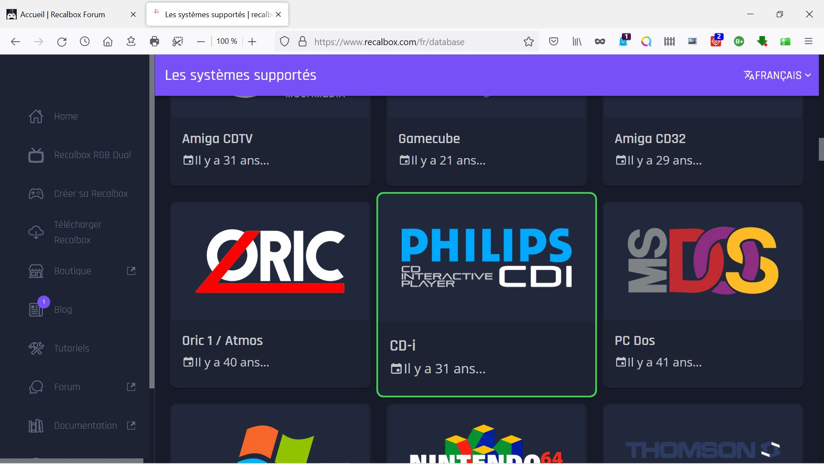Open browsing history clock icon
824x464 pixels.
[85, 42]
